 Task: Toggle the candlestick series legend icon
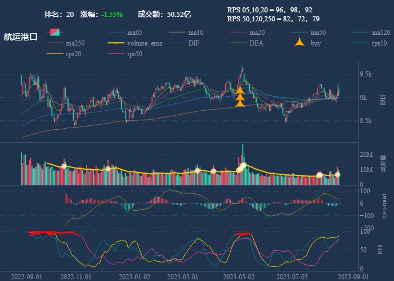55,32
